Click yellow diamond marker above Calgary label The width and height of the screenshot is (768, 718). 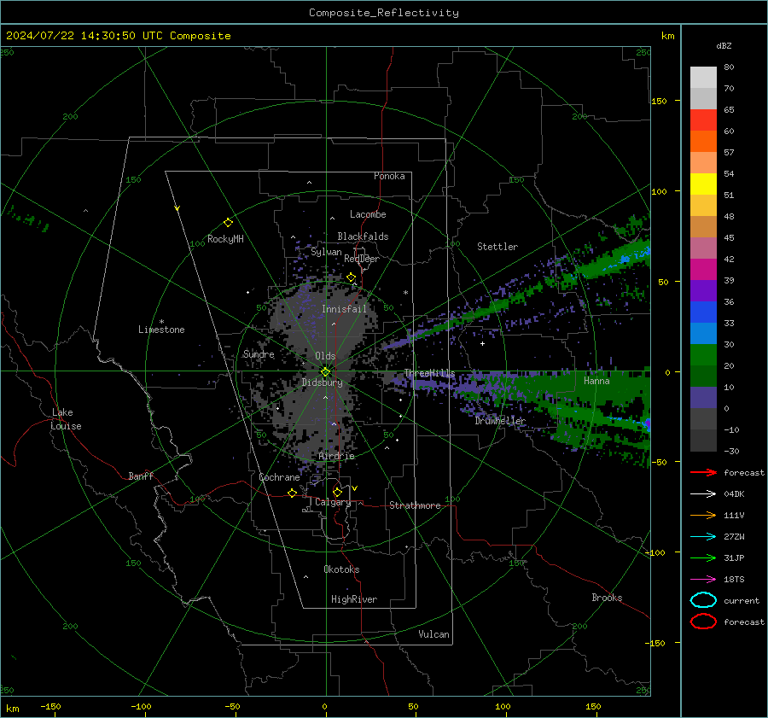tap(337, 492)
